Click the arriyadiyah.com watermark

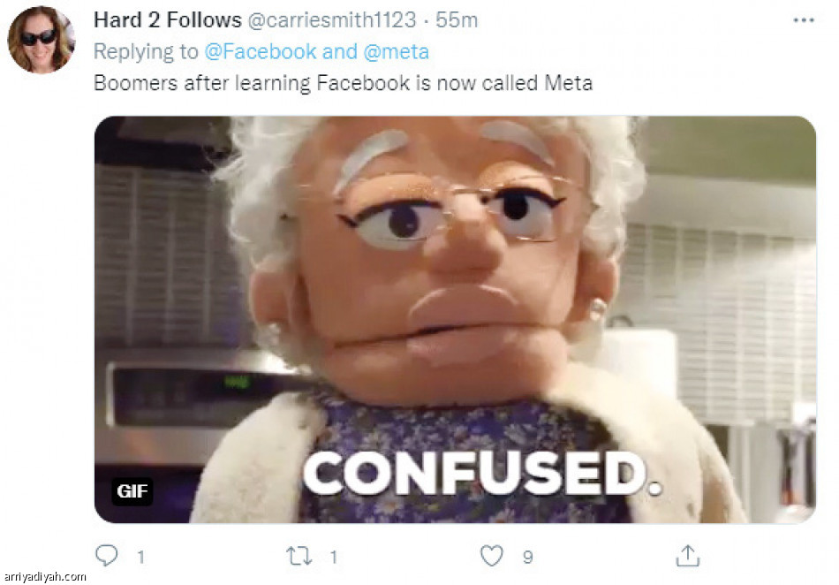click(x=45, y=576)
